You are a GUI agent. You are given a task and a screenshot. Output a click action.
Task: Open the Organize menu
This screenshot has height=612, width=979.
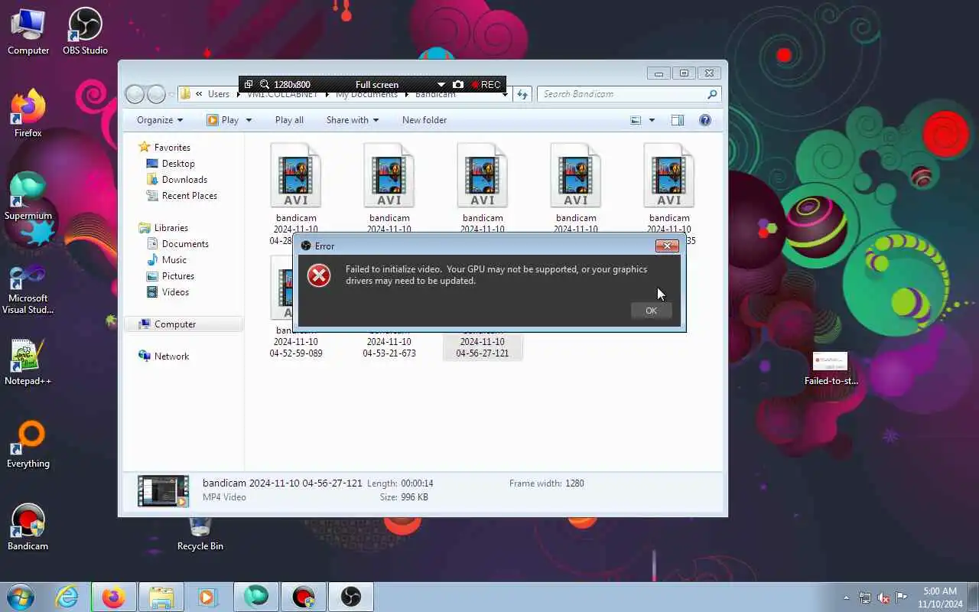pyautogui.click(x=160, y=120)
